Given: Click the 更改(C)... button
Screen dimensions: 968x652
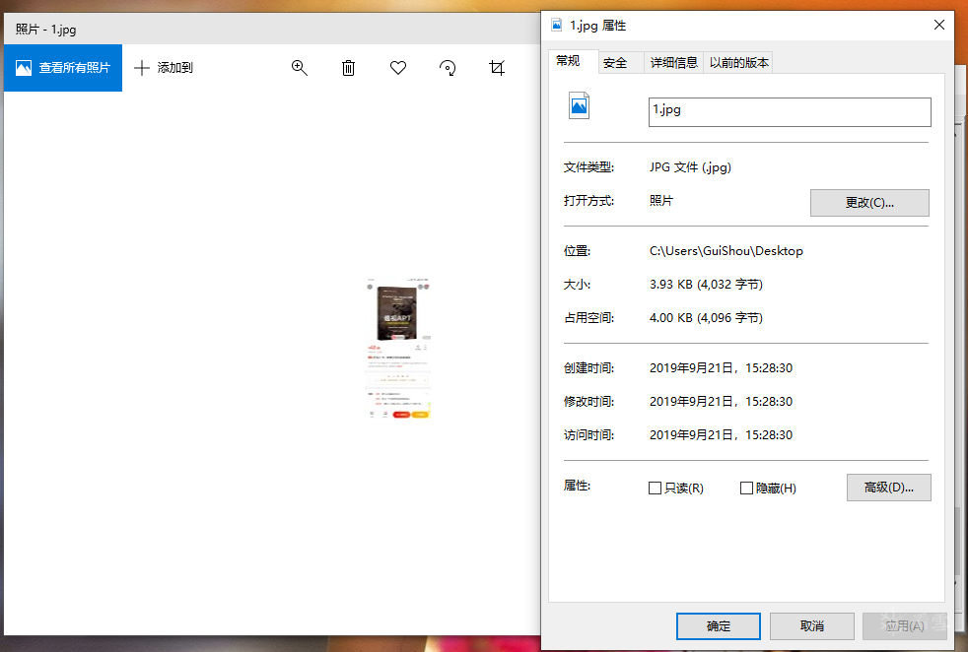Looking at the screenshot, I should (x=869, y=203).
